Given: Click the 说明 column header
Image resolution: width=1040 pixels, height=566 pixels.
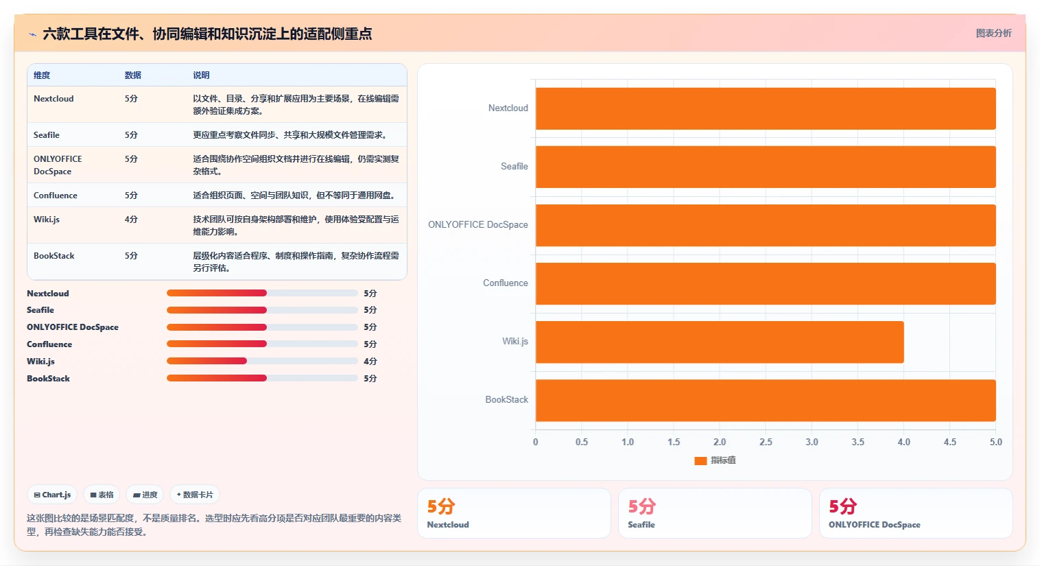Looking at the screenshot, I should coord(201,75).
